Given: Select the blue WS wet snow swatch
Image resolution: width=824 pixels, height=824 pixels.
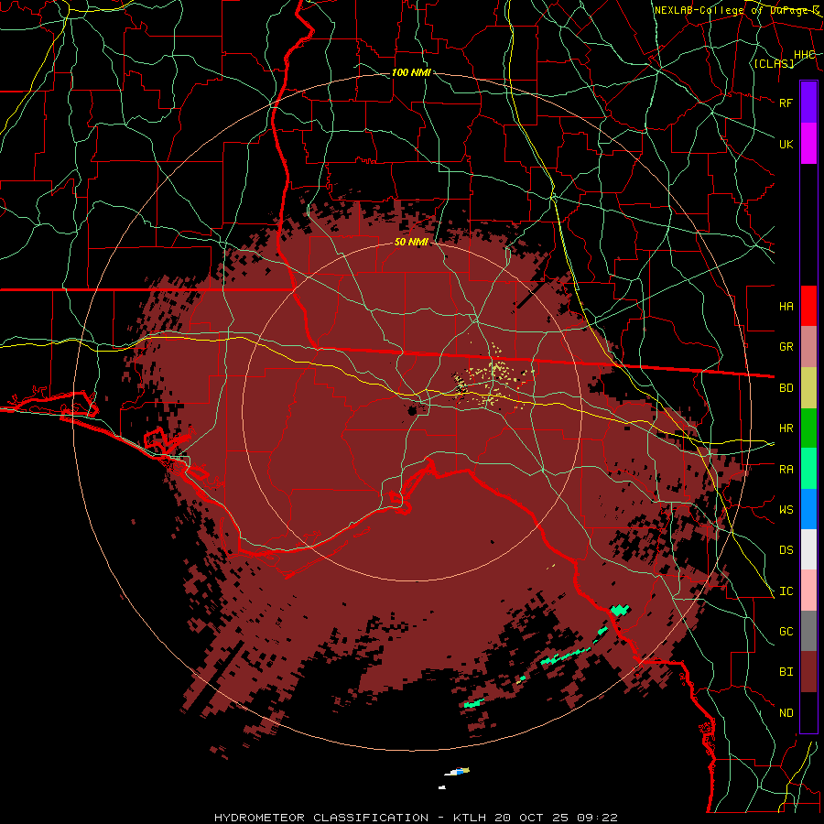Looking at the screenshot, I should click(x=808, y=509).
